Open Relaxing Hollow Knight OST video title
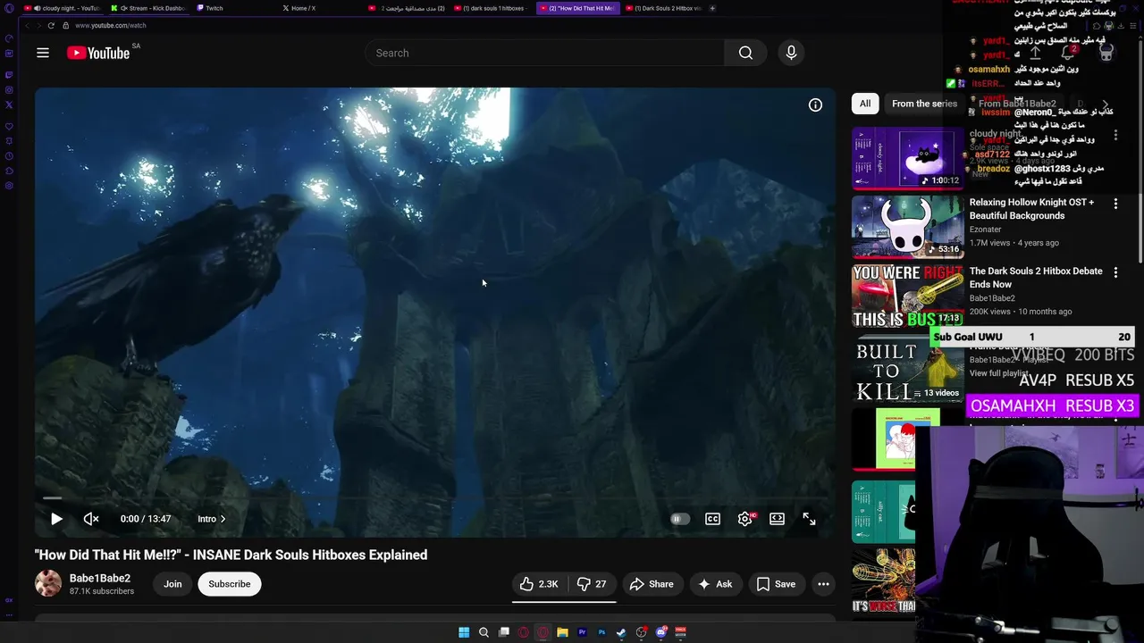The height and width of the screenshot is (643, 1144). pos(1031,209)
